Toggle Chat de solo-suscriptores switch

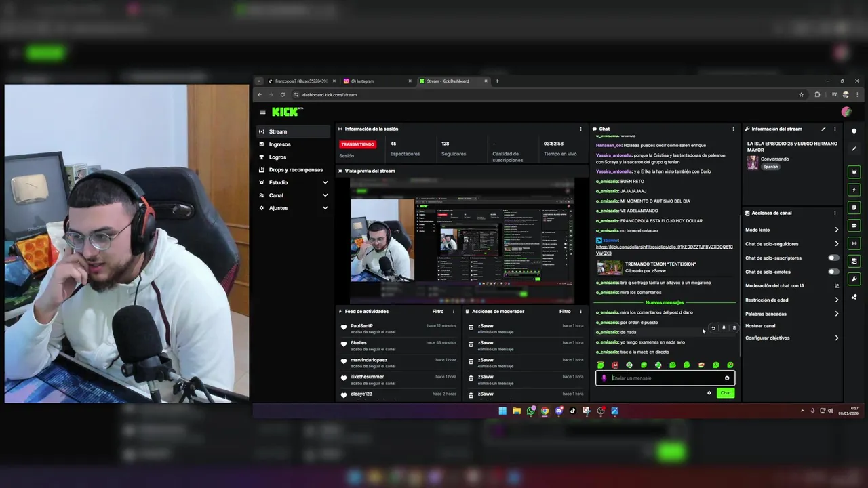[833, 258]
